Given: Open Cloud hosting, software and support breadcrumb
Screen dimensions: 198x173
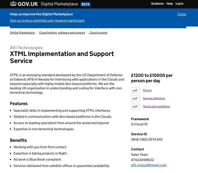Looking at the screenshot, I should coord(62,33).
